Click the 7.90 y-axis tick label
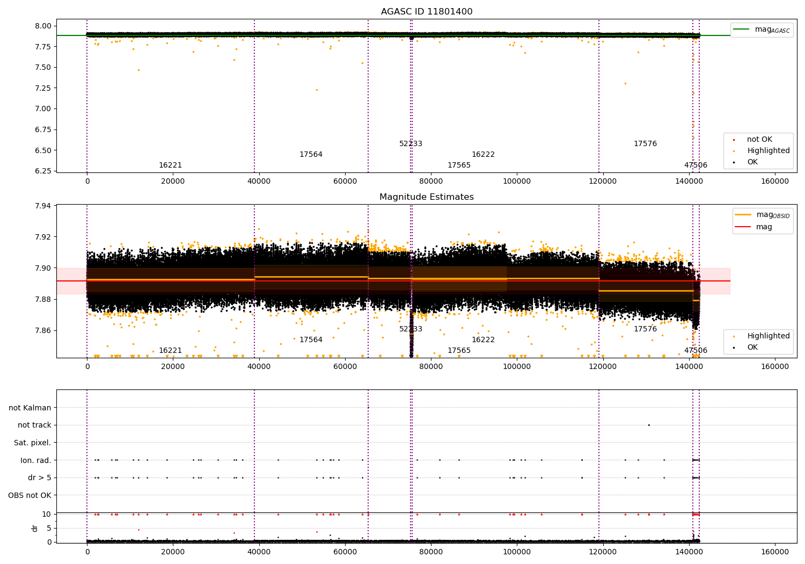Image resolution: width=805 pixels, height=564 pixels. [44, 268]
